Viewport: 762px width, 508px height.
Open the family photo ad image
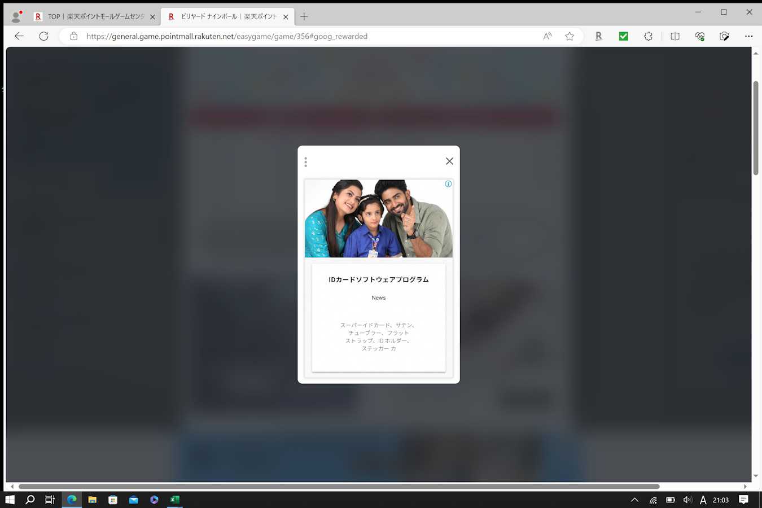coord(378,218)
